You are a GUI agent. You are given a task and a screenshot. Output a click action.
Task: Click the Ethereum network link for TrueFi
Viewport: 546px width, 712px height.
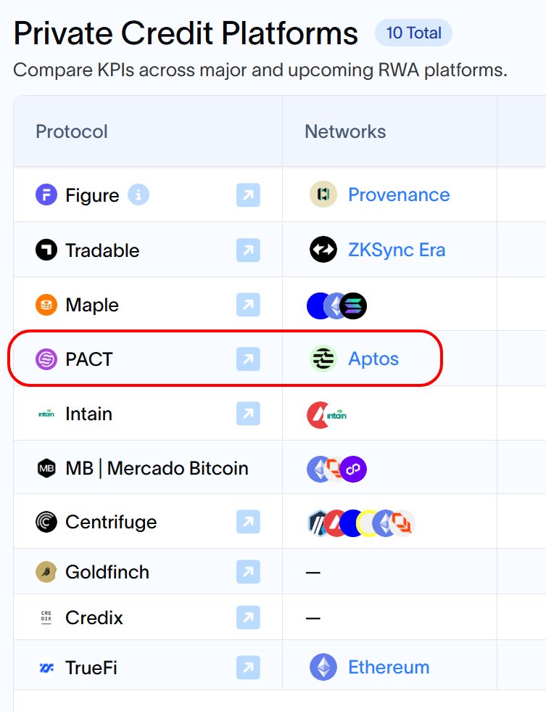click(x=389, y=667)
